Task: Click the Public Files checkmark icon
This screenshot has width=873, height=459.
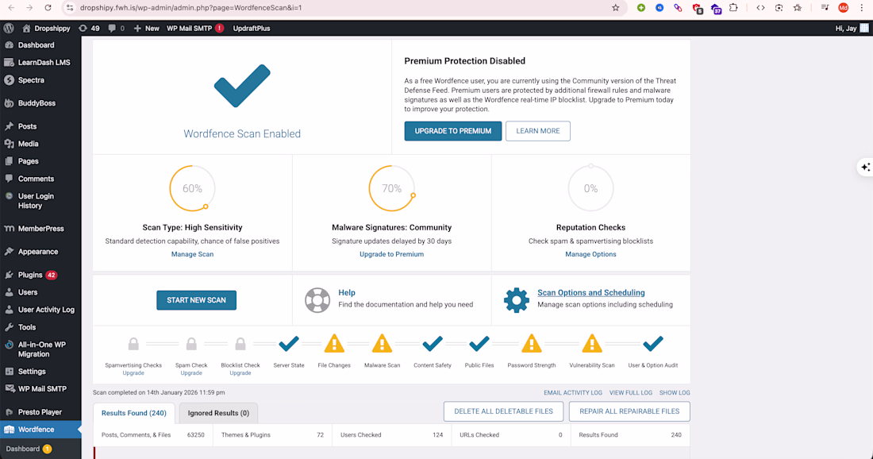Action: coord(479,344)
